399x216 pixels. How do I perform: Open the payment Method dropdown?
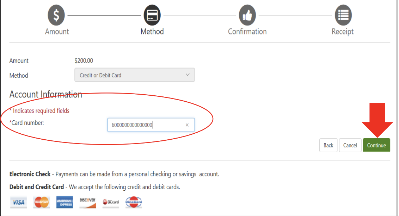coord(134,75)
